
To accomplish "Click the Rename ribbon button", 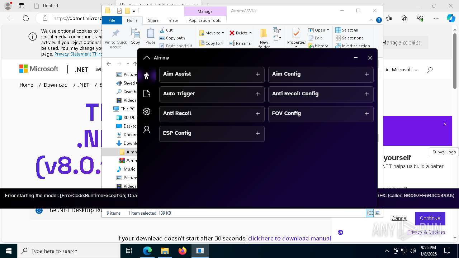I will [240, 43].
